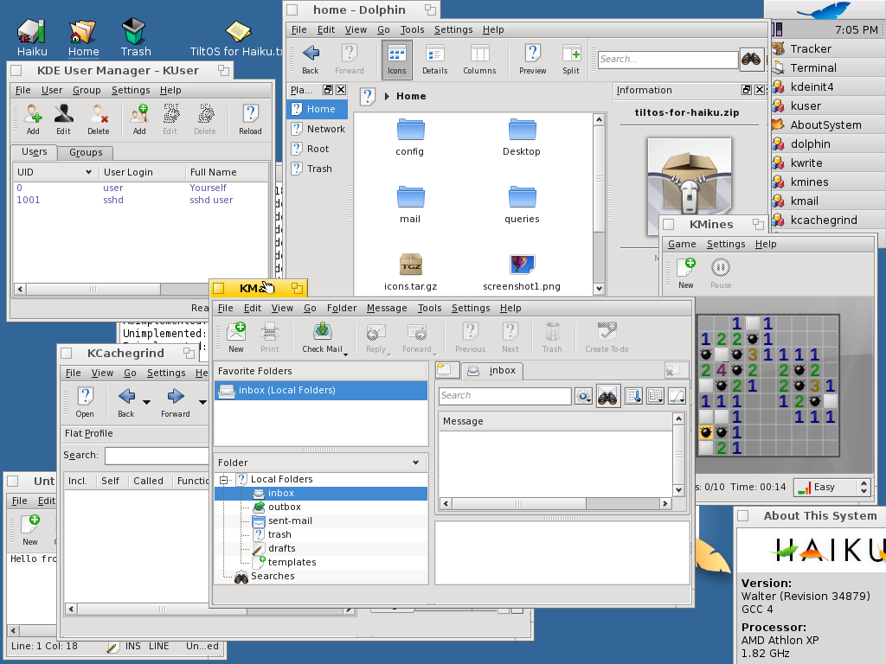
Task: Click binoculars find icon in KMail search
Action: click(607, 396)
